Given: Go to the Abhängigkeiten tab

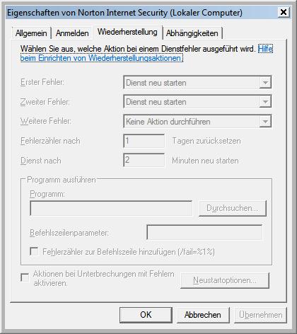Looking at the screenshot, I should [x=192, y=33].
